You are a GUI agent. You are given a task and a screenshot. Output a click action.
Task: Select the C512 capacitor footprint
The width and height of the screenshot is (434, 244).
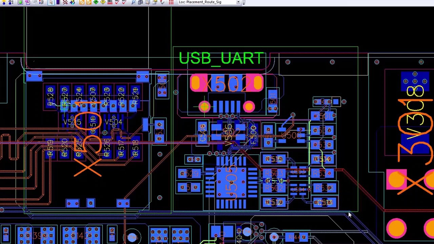(x=274, y=203)
